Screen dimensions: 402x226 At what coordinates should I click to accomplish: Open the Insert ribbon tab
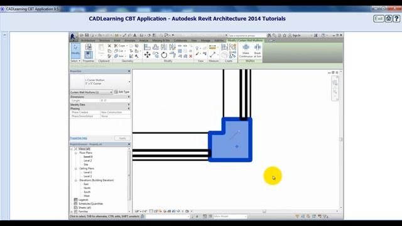[x=117, y=40]
